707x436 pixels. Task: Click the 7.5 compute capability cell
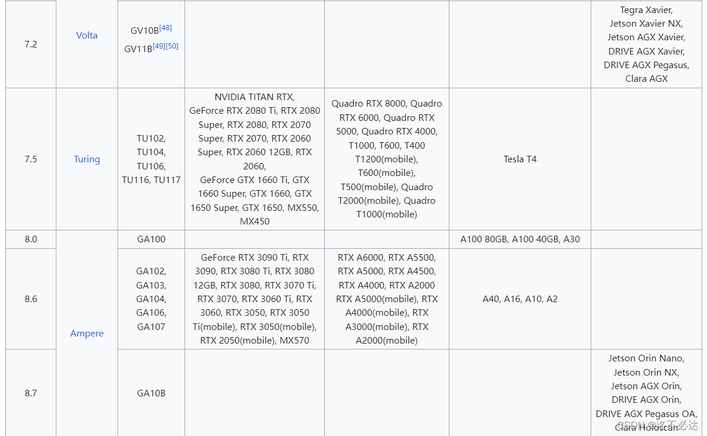(x=31, y=159)
